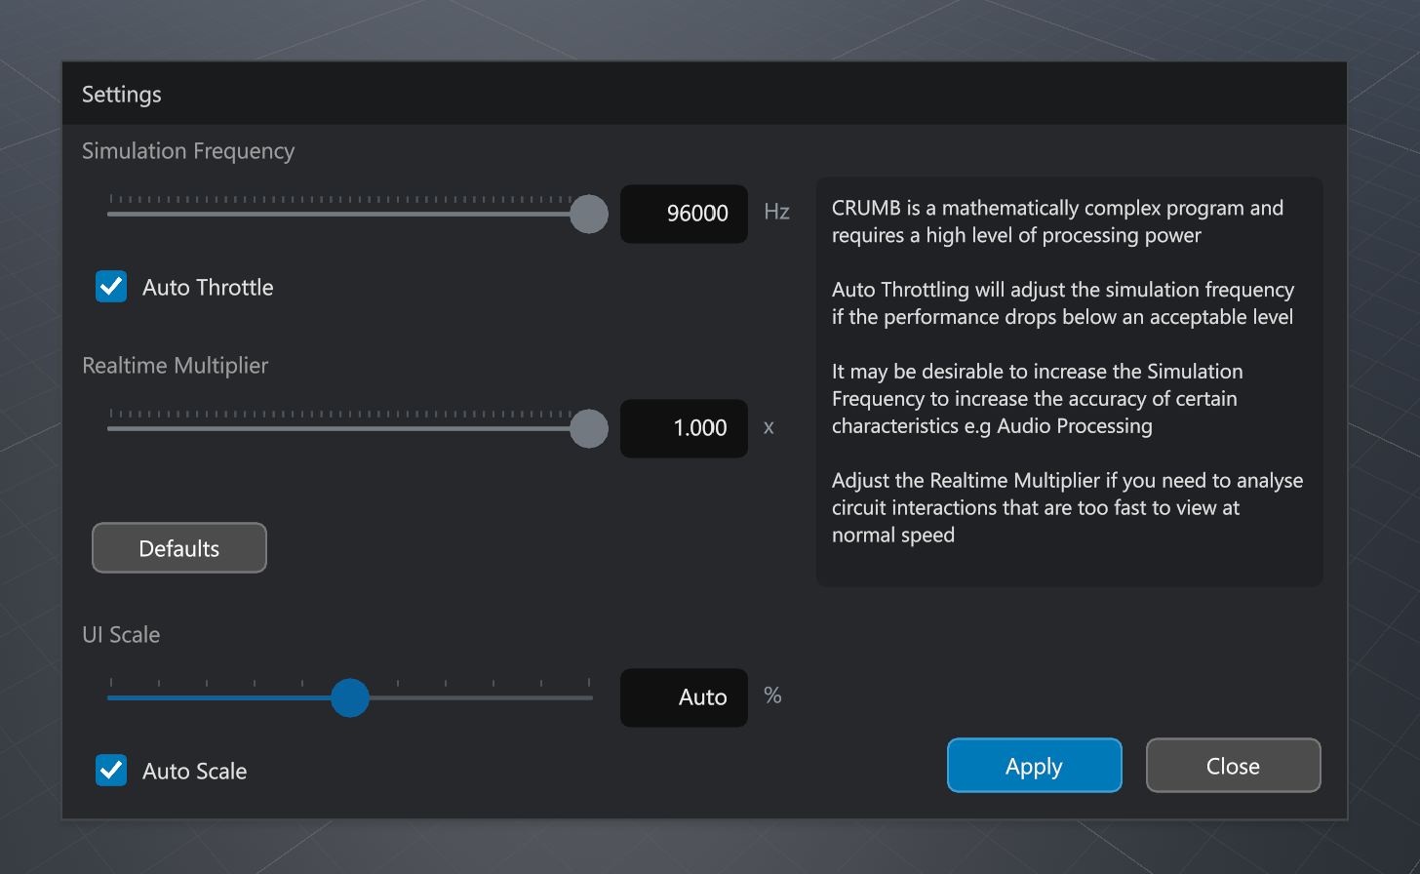Click the UI Scale section label
The image size is (1420, 874).
coord(121,634)
